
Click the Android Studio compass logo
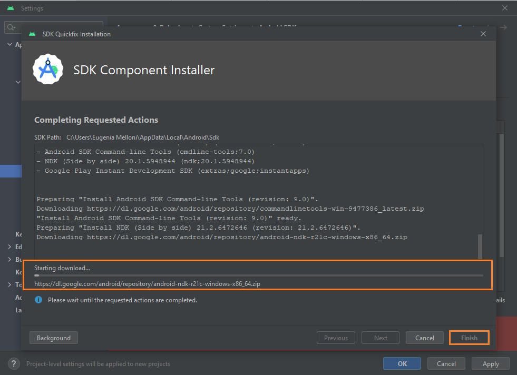(x=48, y=69)
